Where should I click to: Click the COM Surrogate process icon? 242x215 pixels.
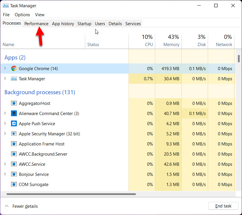tap(14, 185)
